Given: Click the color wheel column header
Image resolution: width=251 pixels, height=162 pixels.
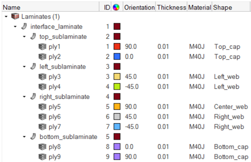Looking at the screenshot, I should coord(116,7).
